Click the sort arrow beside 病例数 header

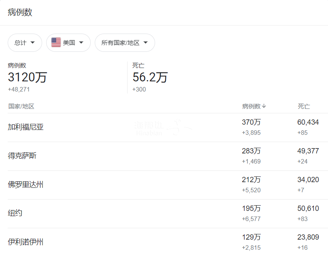[264, 106]
